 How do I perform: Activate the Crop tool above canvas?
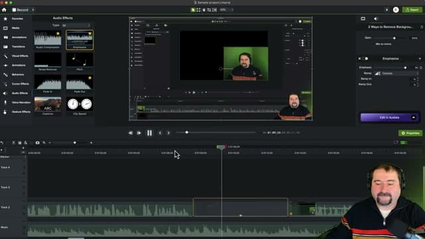tap(209, 10)
